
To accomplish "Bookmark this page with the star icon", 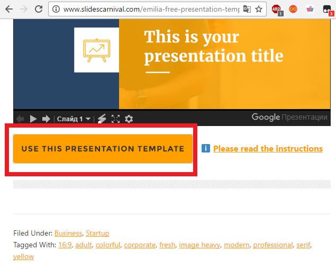I will click(x=259, y=9).
